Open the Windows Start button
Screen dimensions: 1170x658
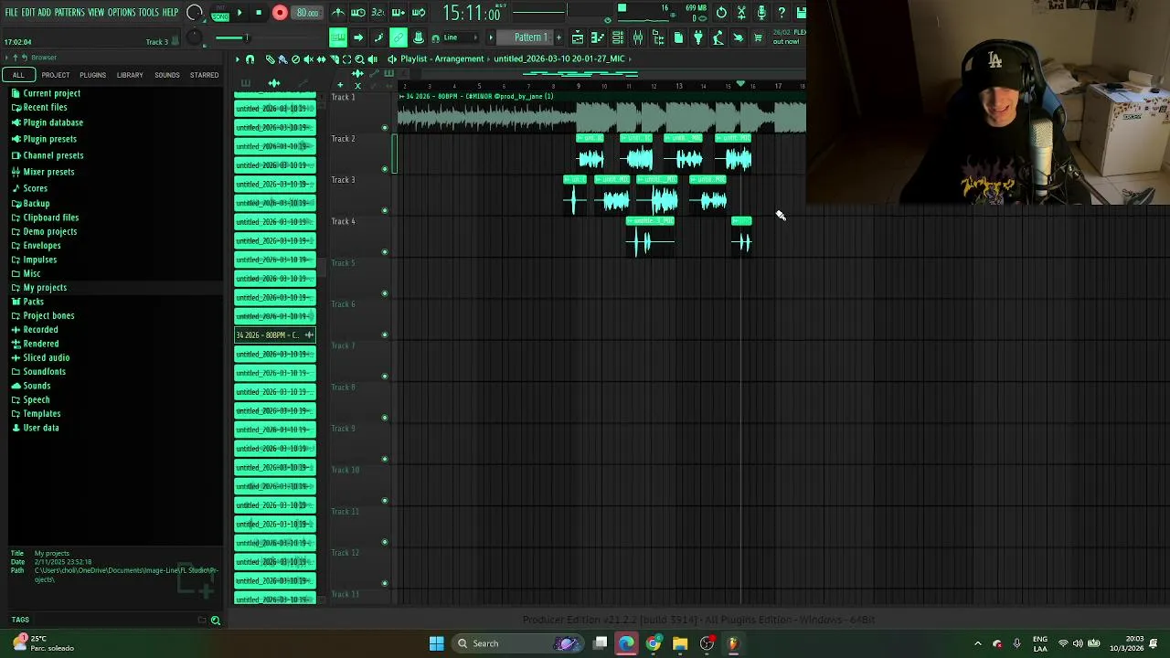click(437, 643)
